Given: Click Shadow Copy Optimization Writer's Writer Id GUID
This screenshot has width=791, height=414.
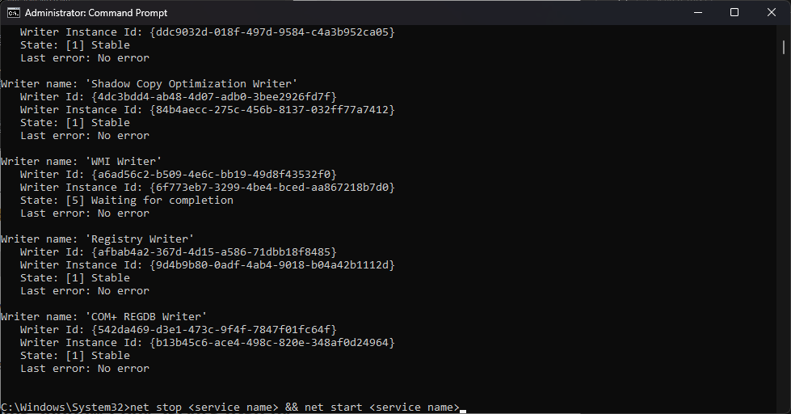Looking at the screenshot, I should click(213, 97).
